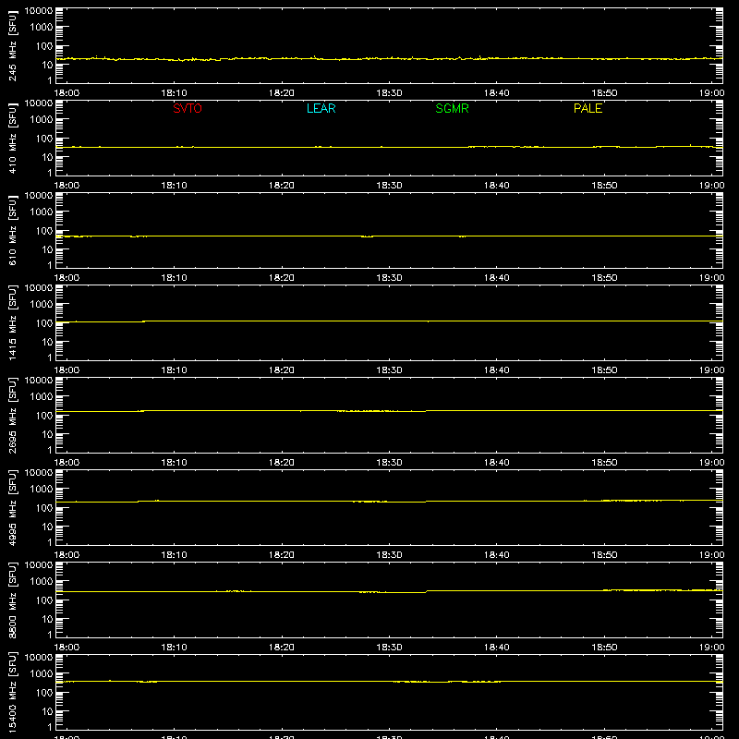Click the 1000 tick on the 1415 MHz axis
The height and width of the screenshot is (739, 739).
coord(42,304)
